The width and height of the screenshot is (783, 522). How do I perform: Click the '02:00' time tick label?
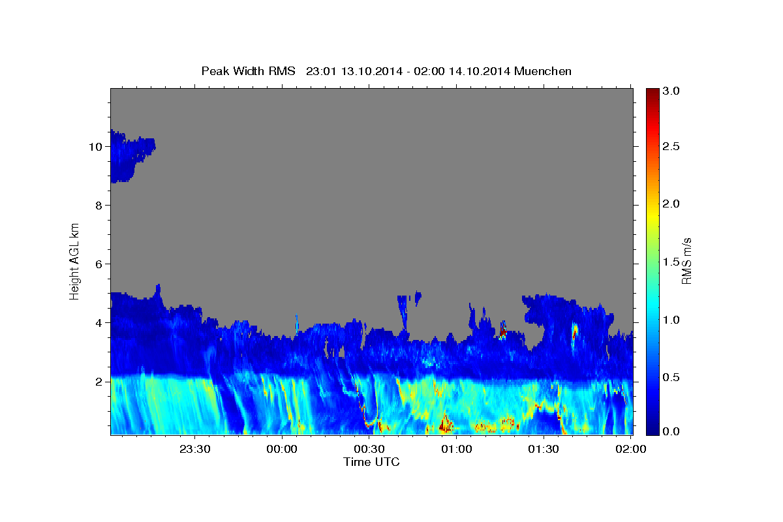[631, 449]
